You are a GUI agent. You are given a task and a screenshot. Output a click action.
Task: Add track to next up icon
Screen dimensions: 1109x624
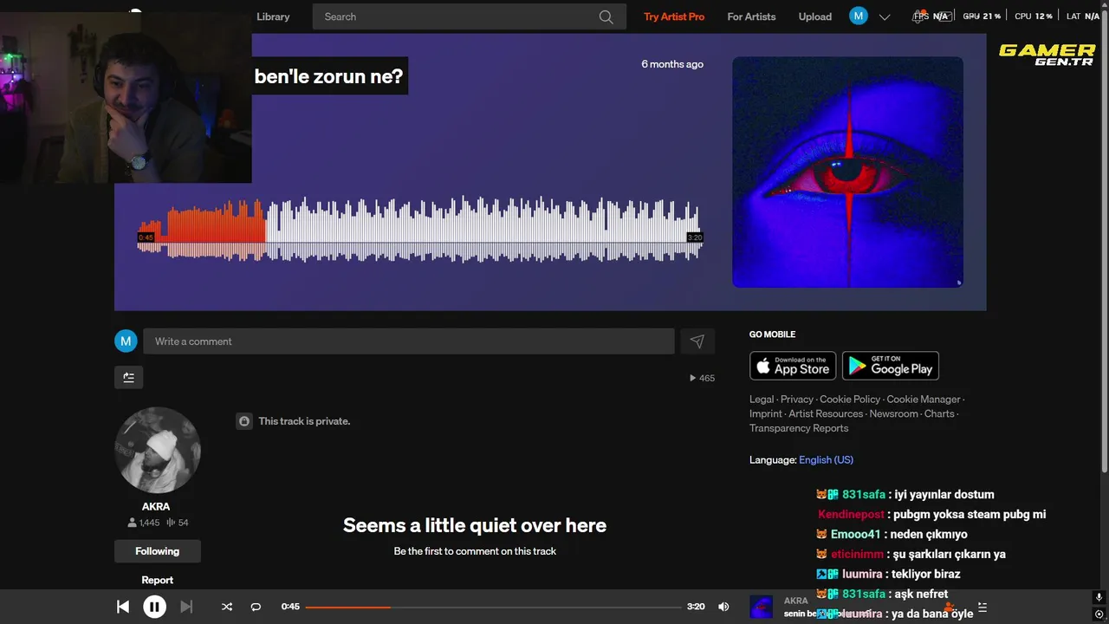(x=128, y=377)
